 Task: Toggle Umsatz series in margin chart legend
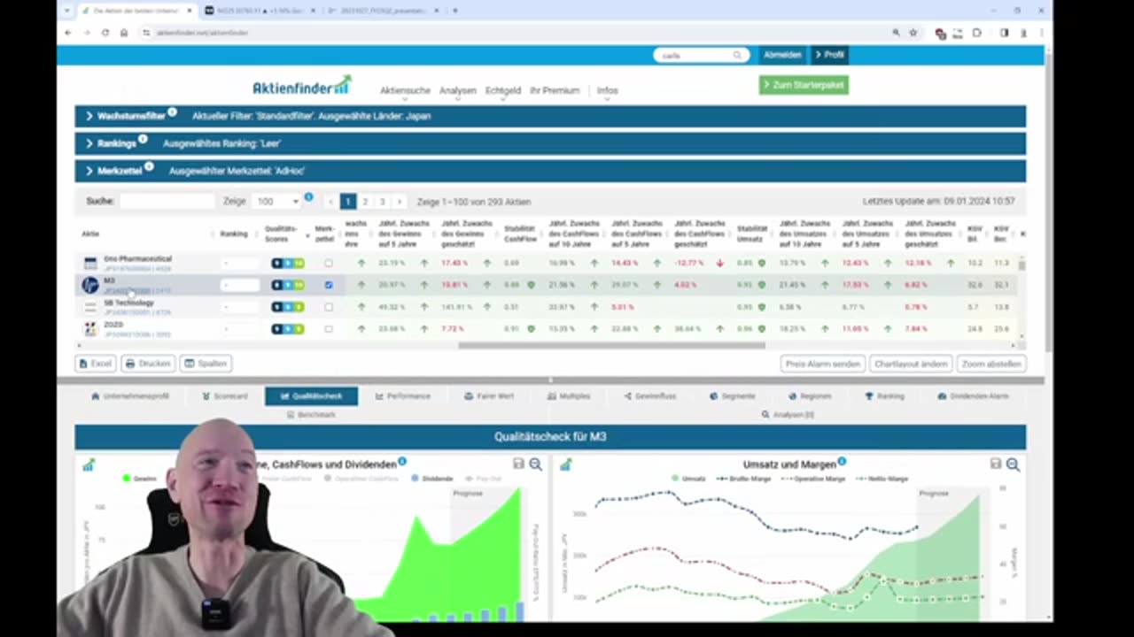[x=688, y=479]
